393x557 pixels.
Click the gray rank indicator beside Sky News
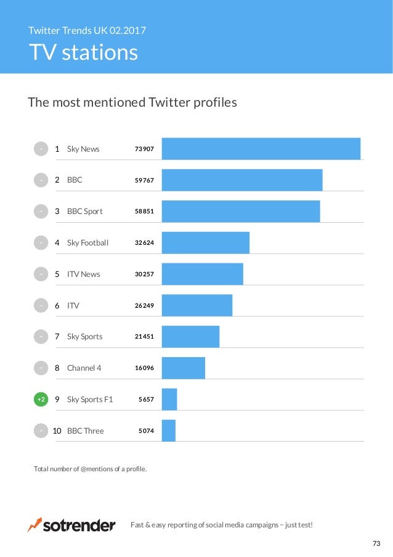click(41, 149)
